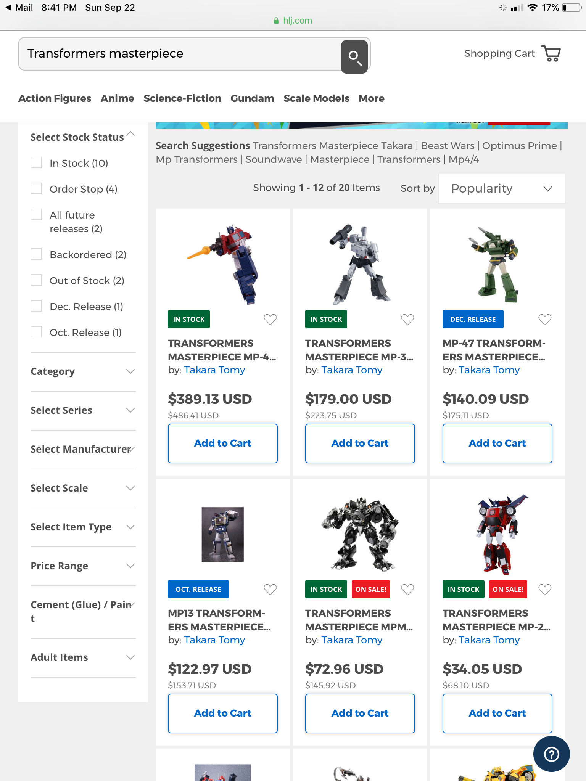Add the $179.00 Megatron to cart
Viewport: 586px width, 781px height.
pyautogui.click(x=360, y=443)
